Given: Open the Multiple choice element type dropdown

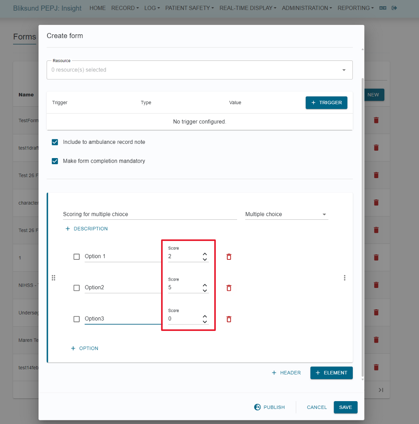Looking at the screenshot, I should 287,214.
